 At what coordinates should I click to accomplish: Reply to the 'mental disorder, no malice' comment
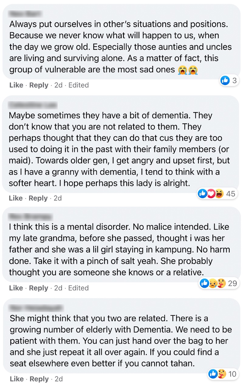(39, 288)
